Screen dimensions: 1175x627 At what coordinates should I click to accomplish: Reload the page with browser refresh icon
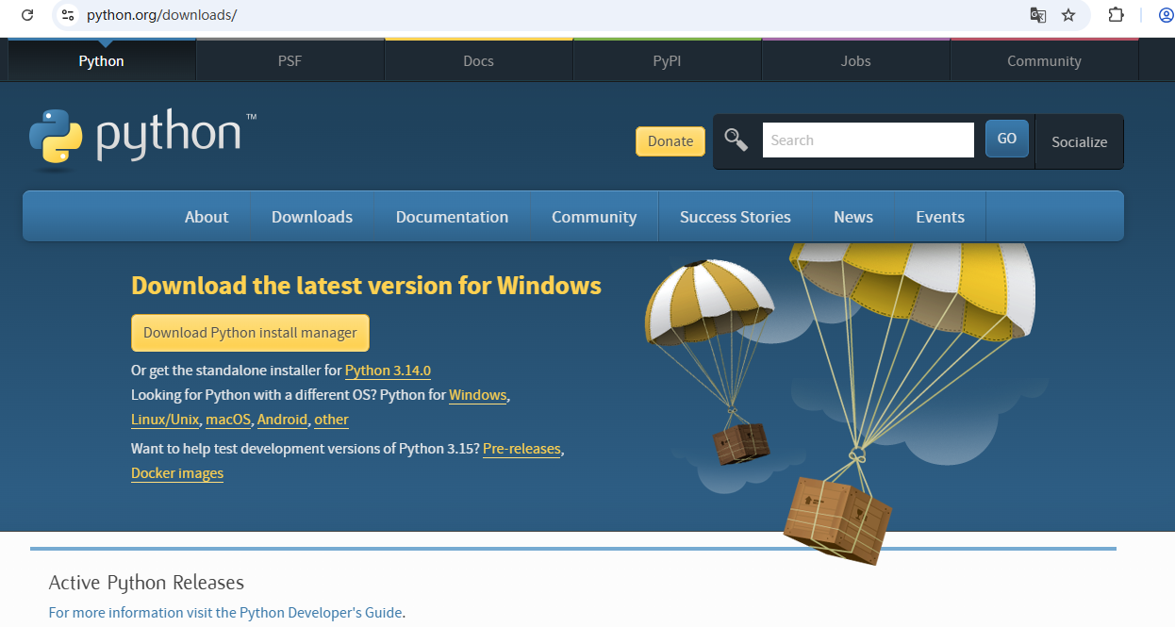[x=28, y=15]
